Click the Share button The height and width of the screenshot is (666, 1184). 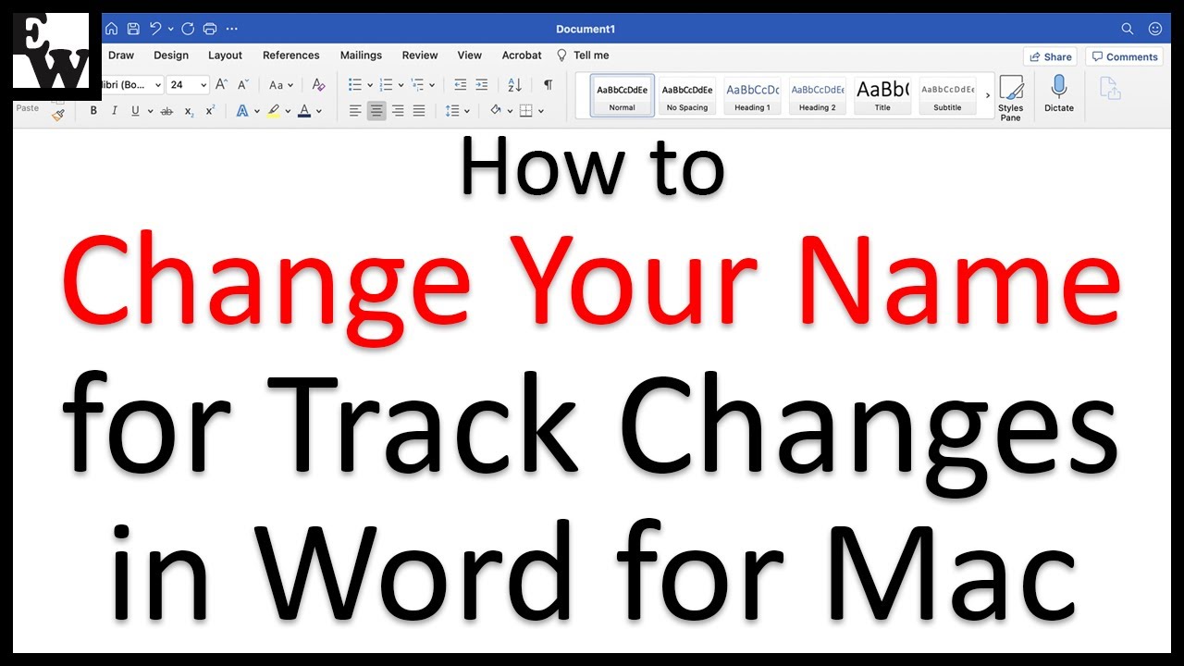click(x=1051, y=56)
